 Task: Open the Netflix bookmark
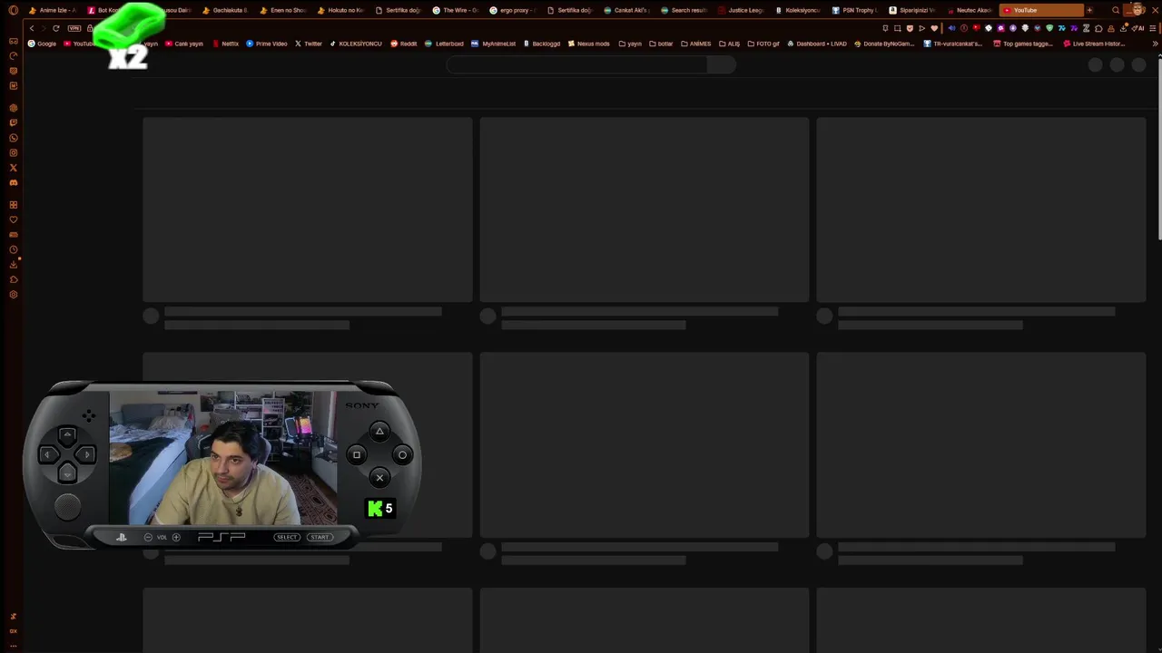[225, 44]
